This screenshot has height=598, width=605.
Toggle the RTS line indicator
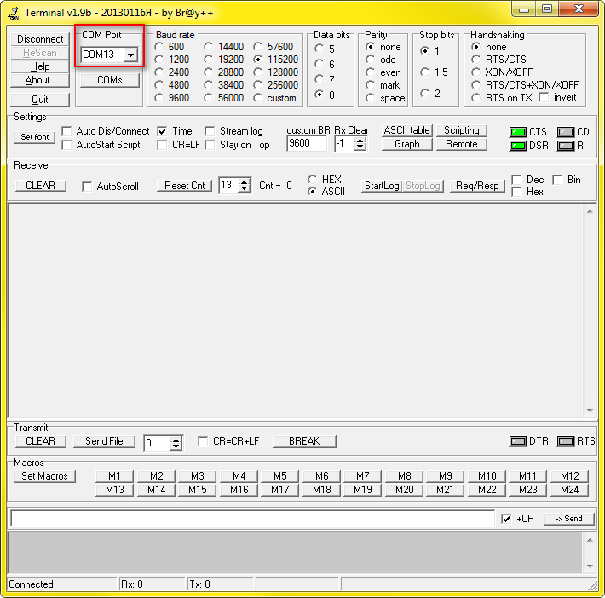(566, 441)
